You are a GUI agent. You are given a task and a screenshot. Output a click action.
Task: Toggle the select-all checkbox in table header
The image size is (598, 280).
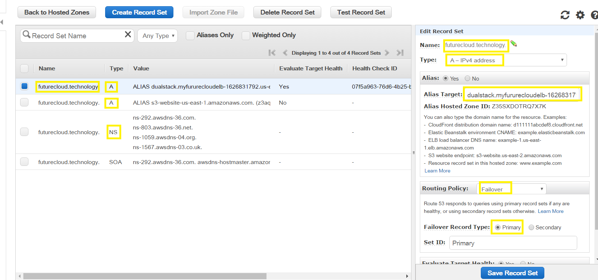[24, 69]
